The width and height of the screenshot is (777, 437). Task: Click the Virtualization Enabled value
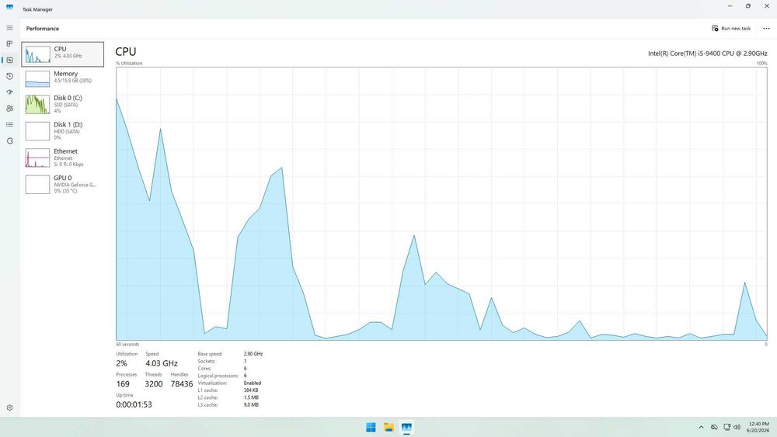(253, 383)
